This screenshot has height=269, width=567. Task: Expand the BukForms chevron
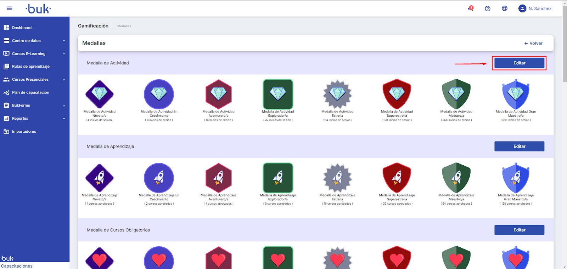64,105
